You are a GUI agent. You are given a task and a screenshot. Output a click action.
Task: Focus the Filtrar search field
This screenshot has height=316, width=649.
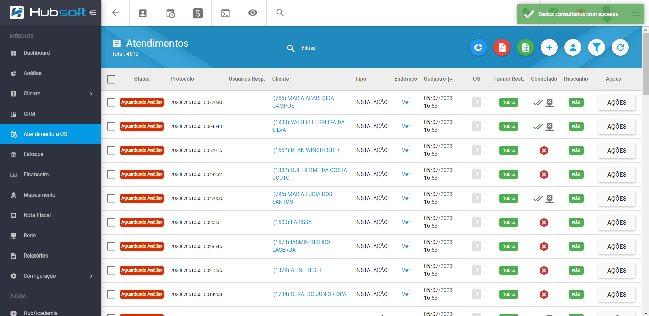379,48
